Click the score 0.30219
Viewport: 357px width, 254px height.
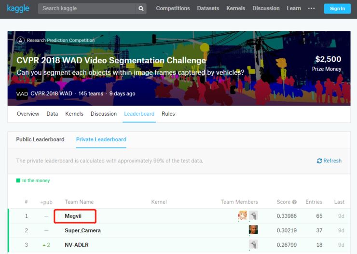[x=287, y=230]
